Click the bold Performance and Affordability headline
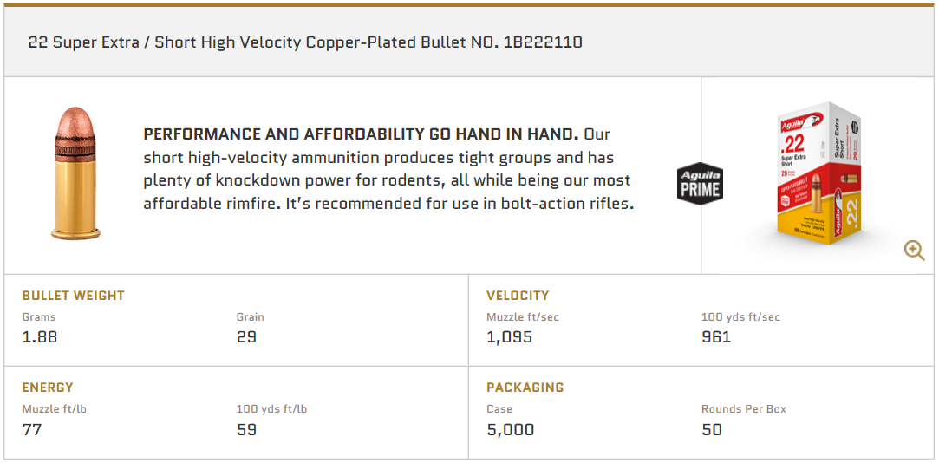This screenshot has height=463, width=939. point(361,134)
